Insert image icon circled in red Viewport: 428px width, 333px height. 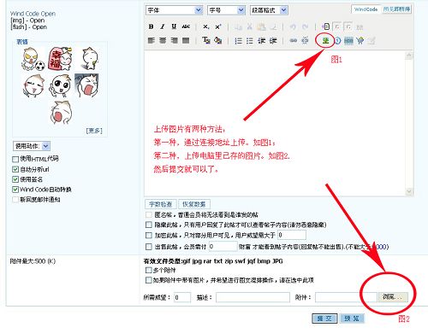click(325, 40)
